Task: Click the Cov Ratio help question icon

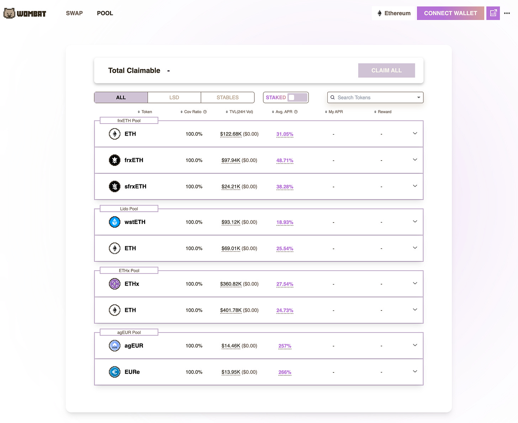Action: pos(205,112)
